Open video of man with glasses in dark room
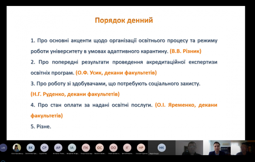This screenshot has width=255, height=162. [x=189, y=148]
